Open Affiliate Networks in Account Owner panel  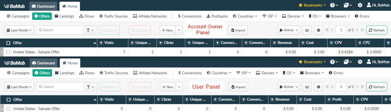tap(150, 16)
